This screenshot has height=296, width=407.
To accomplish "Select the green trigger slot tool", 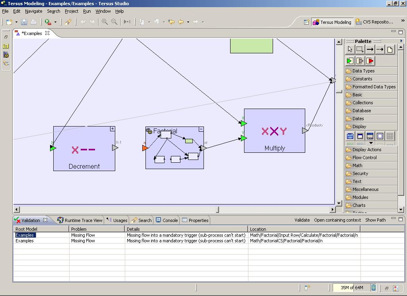I will click(x=350, y=61).
